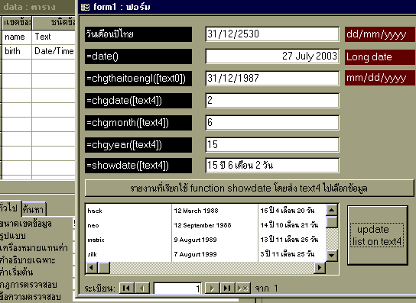Screen dimensions: 416x303
Task: Click the record number input box
Action: click(x=177, y=288)
